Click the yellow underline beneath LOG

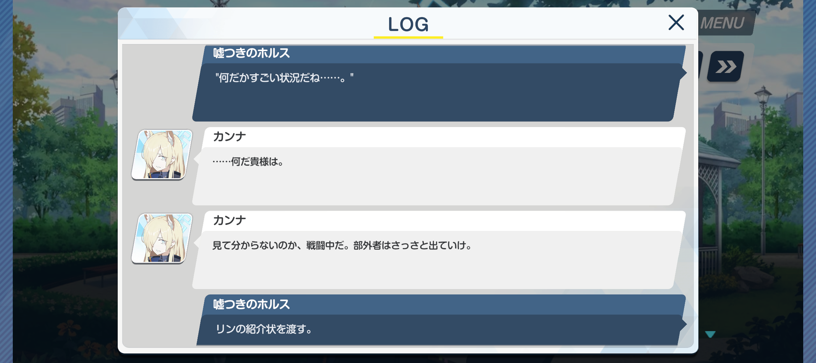(x=408, y=37)
